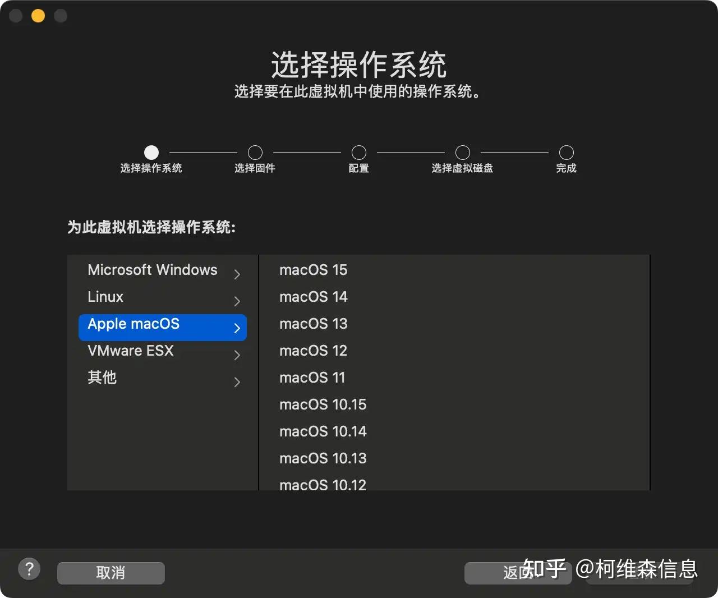Image resolution: width=718 pixels, height=598 pixels.
Task: Click the 选择操作系统 filled step indicator
Action: 151,151
